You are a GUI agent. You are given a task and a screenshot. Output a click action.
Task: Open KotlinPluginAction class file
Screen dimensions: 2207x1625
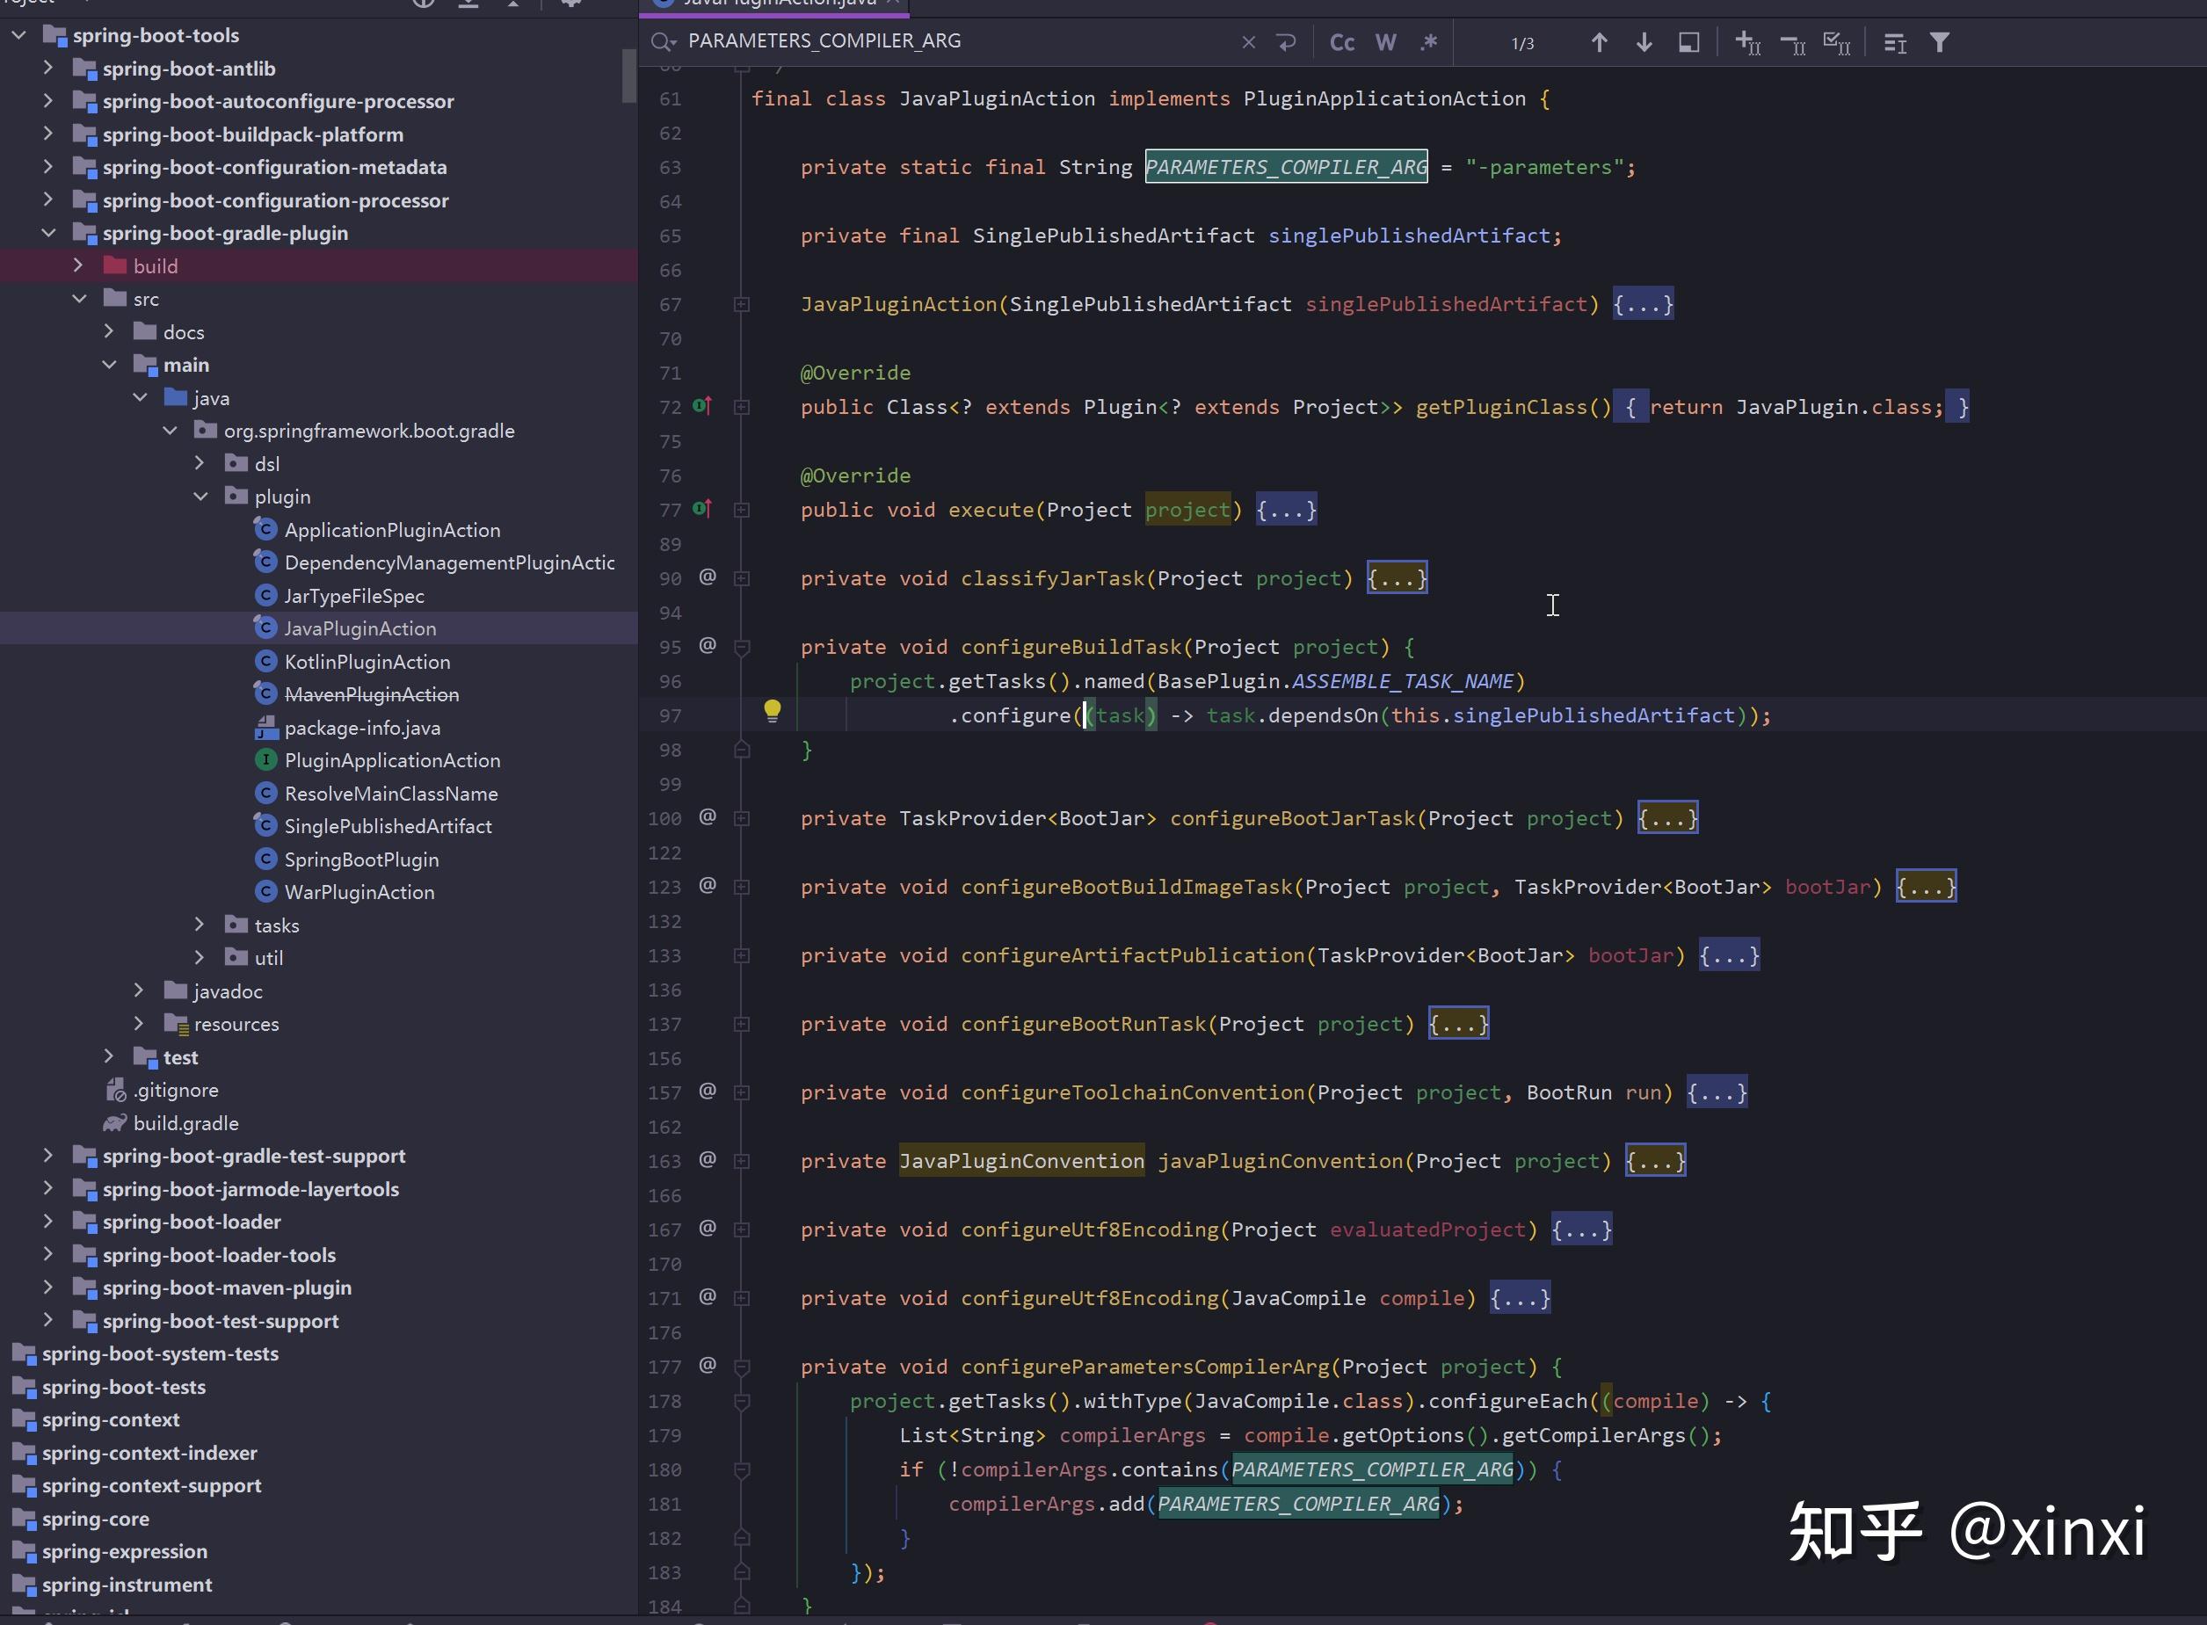[x=367, y=662]
